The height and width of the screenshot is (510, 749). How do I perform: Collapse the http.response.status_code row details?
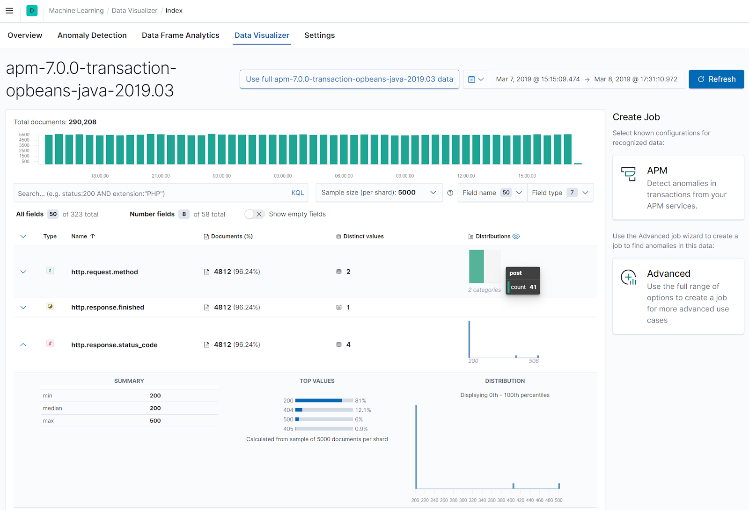coord(23,345)
